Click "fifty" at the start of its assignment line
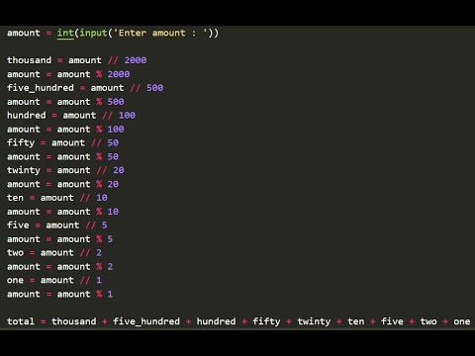The image size is (475, 356). coord(21,142)
